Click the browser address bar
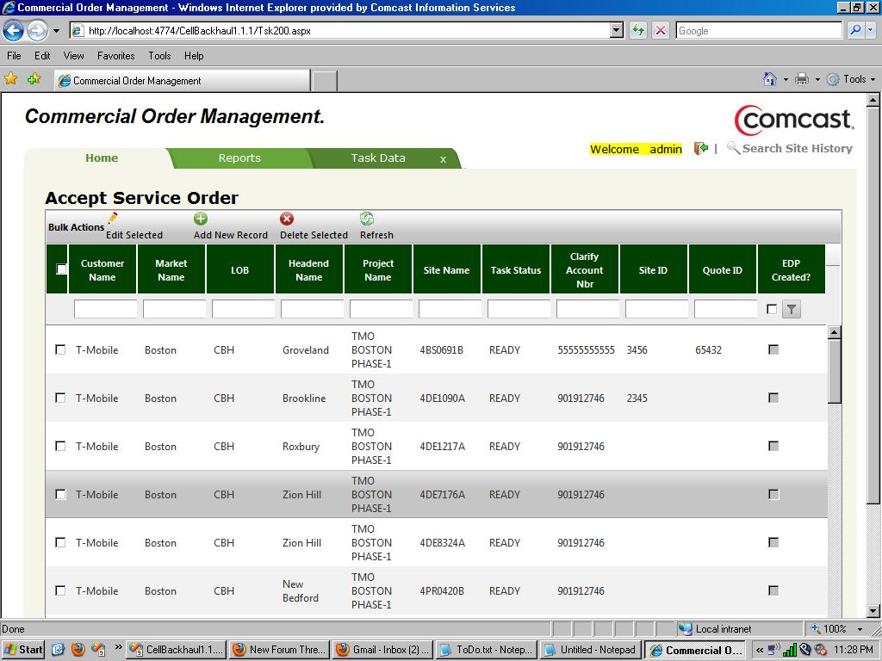Viewport: 882px width, 661px height. [340, 30]
